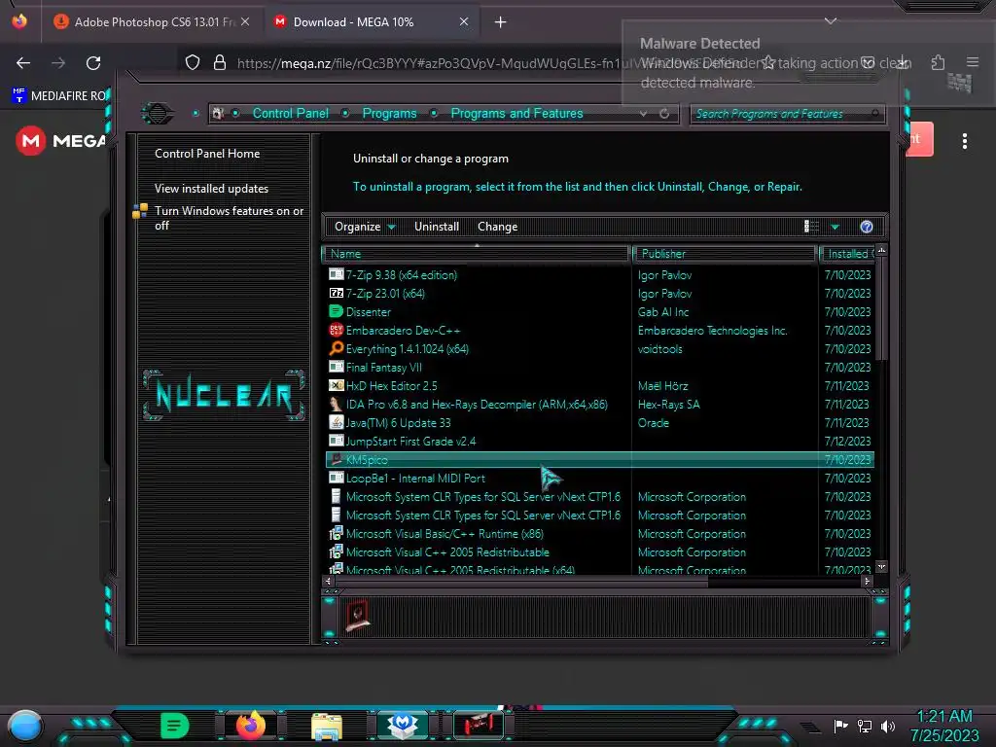Click the horizontal scrollbar left arrow
Viewport: 996px width, 747px height.
tap(329, 581)
